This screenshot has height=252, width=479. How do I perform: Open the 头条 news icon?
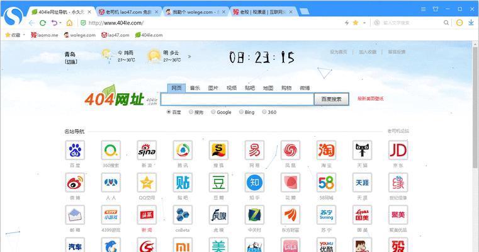147,215
